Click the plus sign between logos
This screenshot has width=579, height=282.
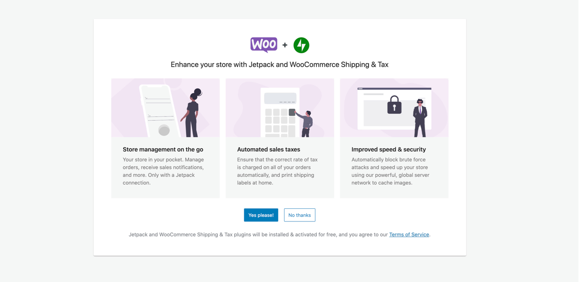point(285,45)
